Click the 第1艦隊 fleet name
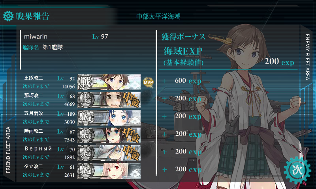The image size is (316, 189). [x=53, y=47]
